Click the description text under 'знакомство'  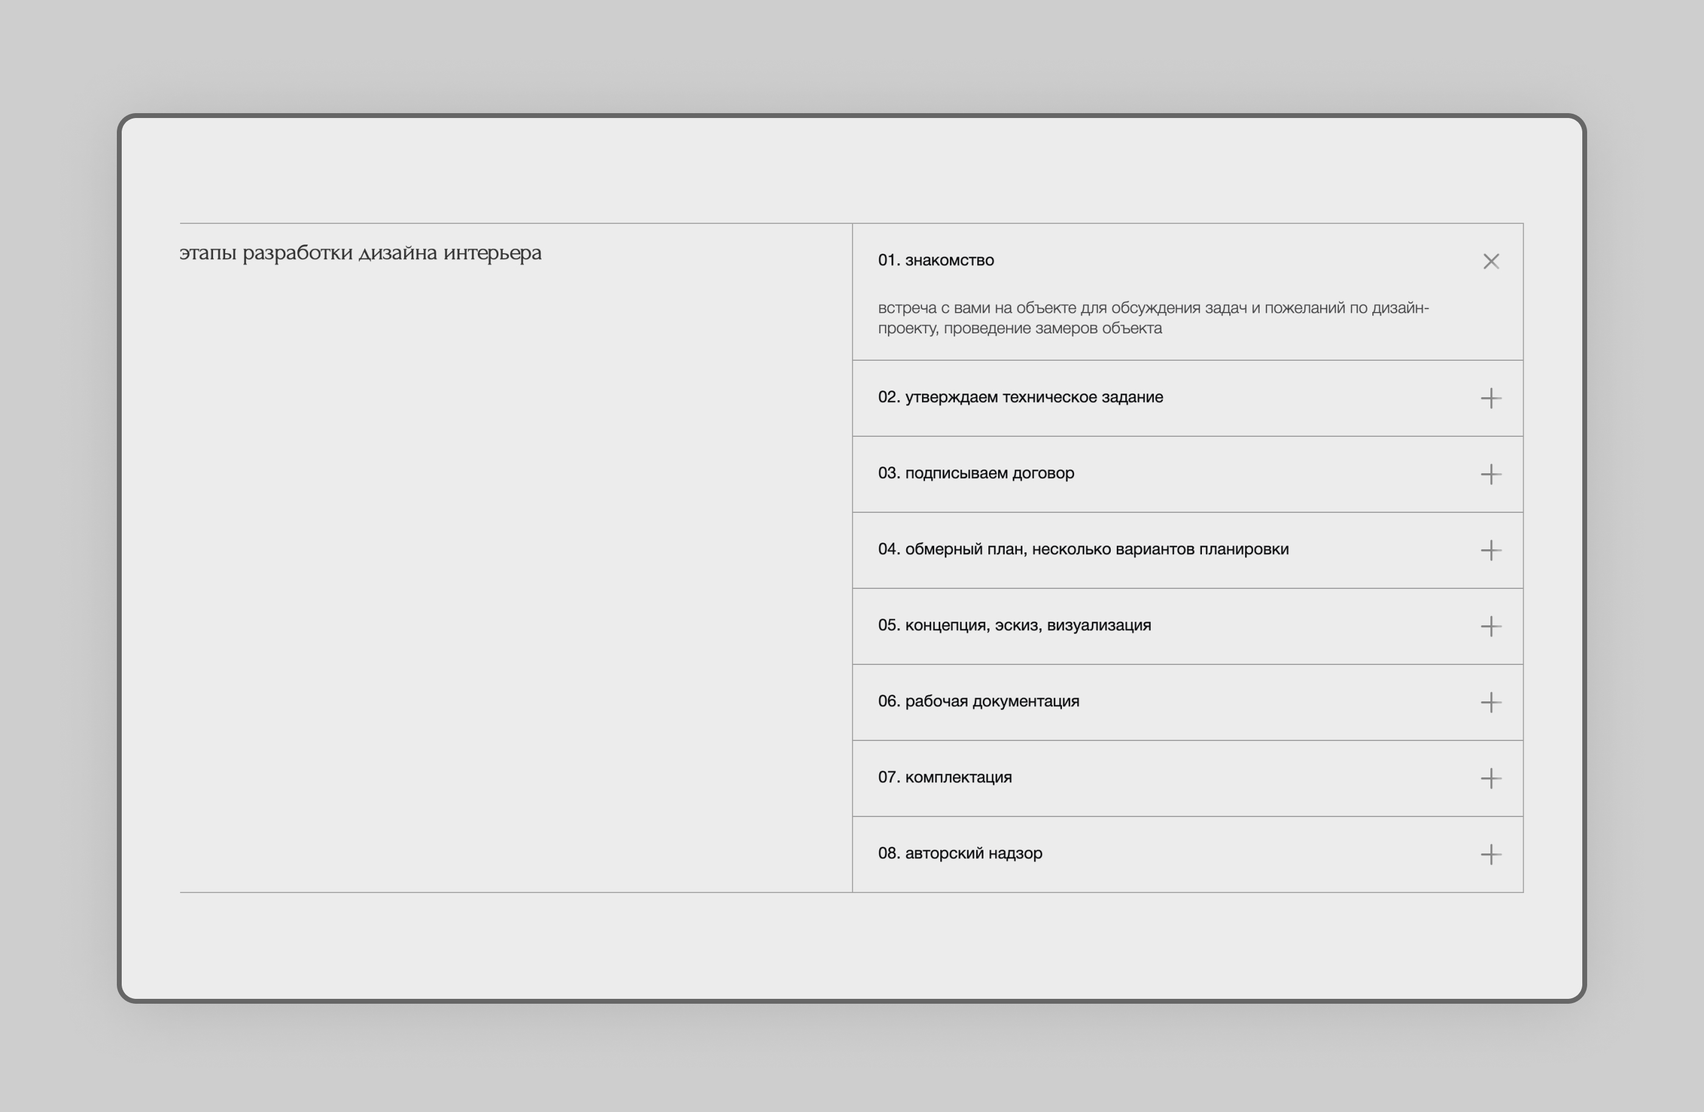tap(1153, 318)
